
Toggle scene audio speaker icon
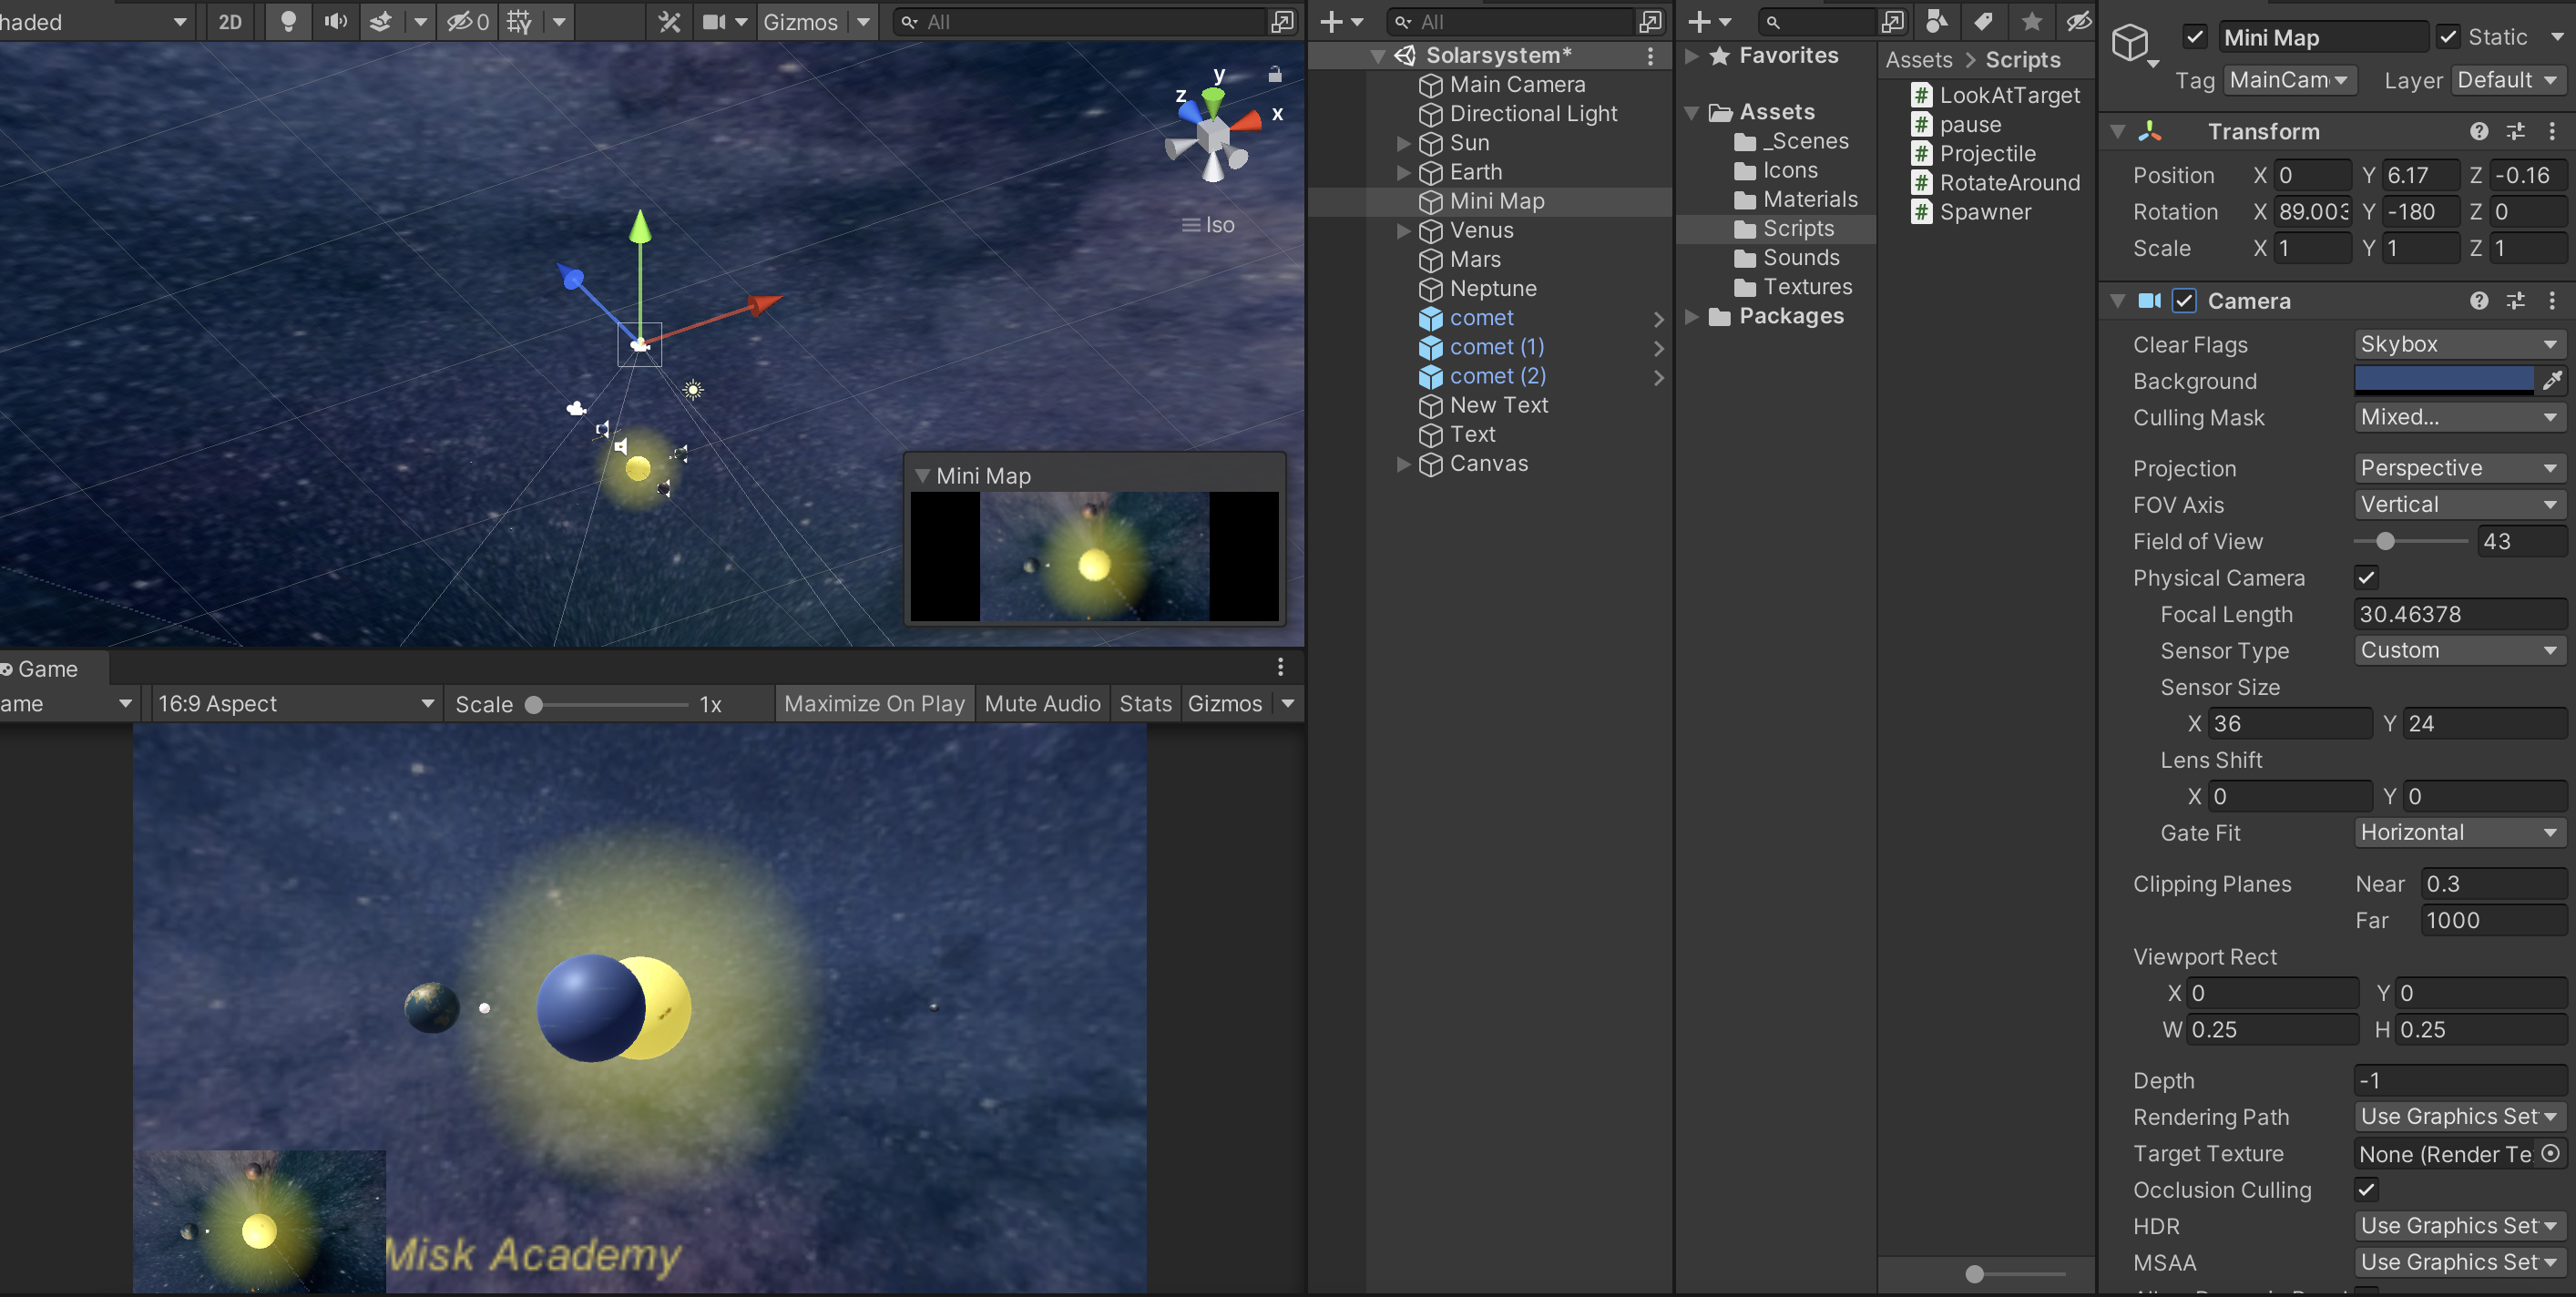[x=336, y=22]
